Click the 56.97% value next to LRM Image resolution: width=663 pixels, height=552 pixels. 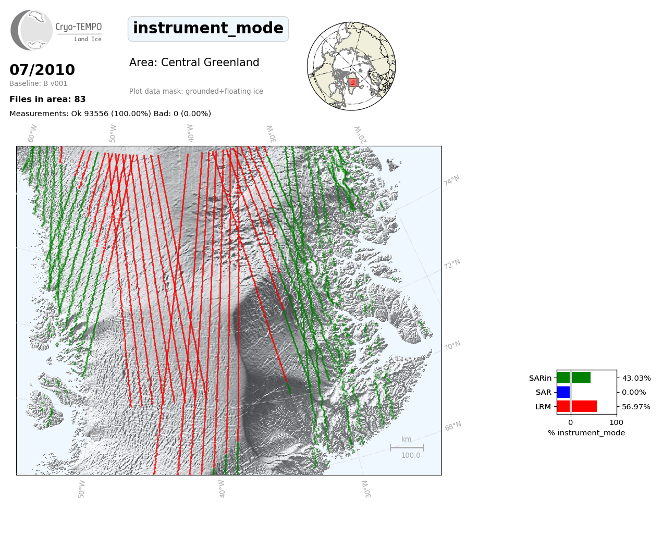click(x=636, y=407)
